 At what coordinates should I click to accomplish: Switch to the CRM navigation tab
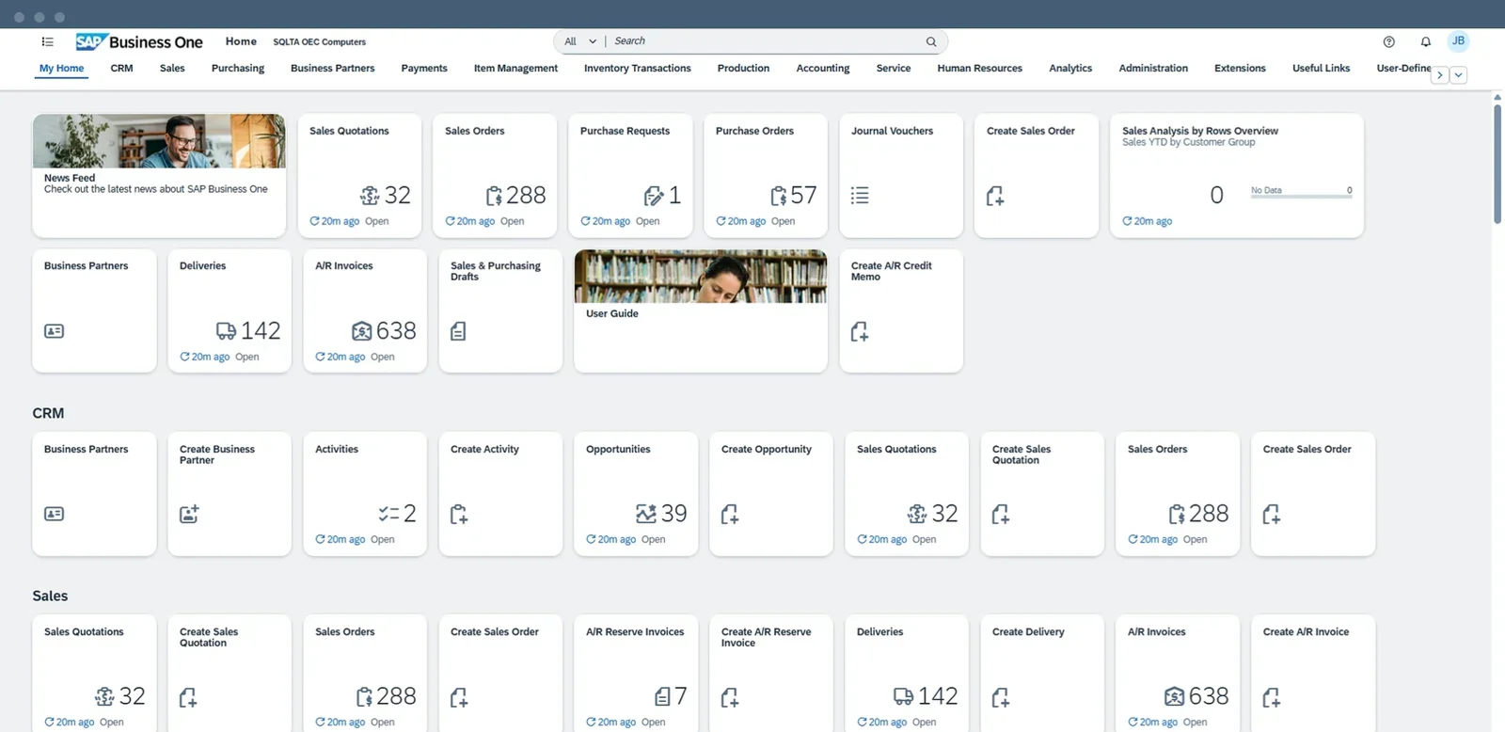pyautogui.click(x=121, y=68)
